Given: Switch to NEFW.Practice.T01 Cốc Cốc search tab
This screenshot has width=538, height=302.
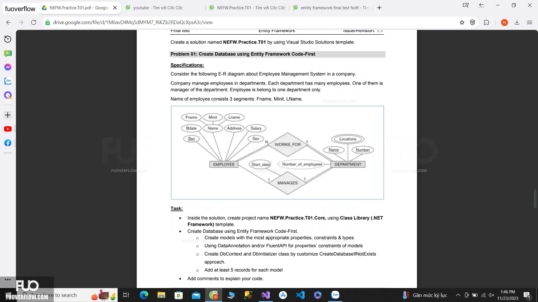Looking at the screenshot, I should coord(247,8).
